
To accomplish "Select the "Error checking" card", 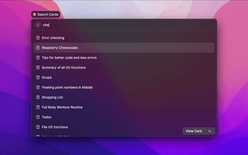I will point(124,38).
